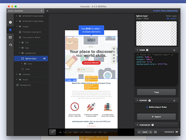Collapse the Code section

(137, 50)
